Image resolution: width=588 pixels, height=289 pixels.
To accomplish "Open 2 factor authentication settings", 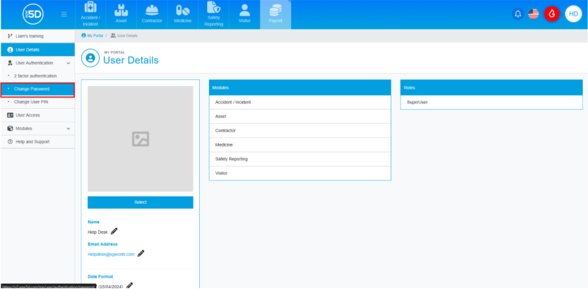I will pos(38,76).
